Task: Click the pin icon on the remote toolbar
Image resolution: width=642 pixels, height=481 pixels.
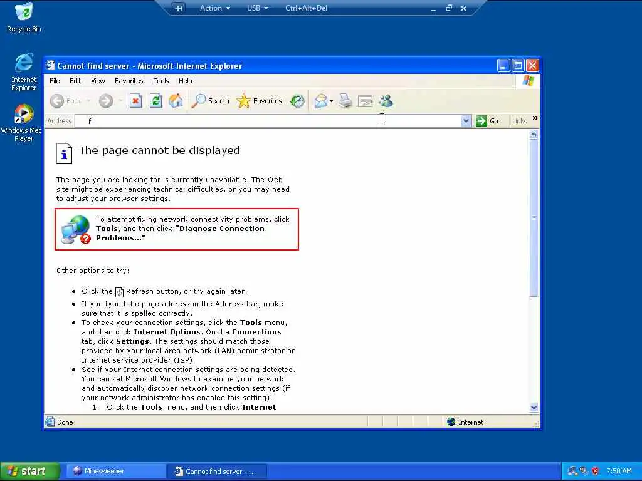Action: coord(178,8)
